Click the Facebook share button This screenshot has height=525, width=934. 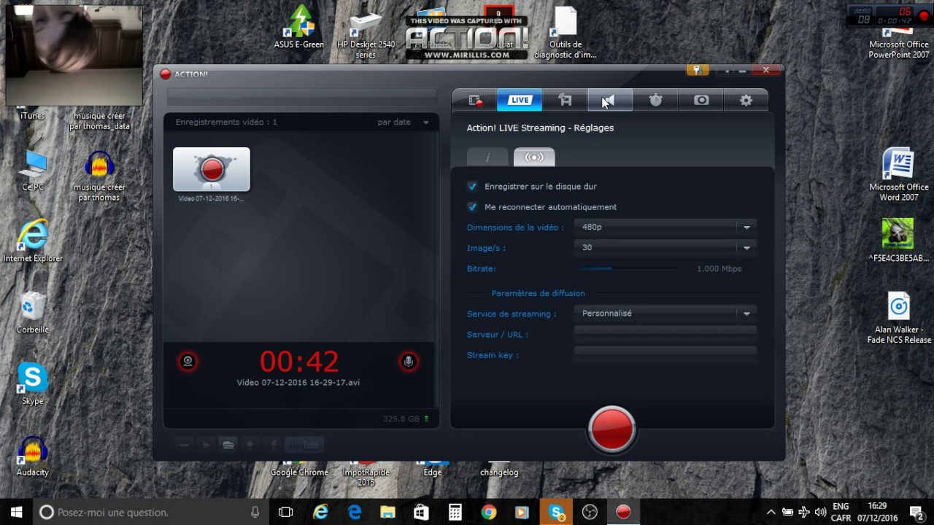coord(273,445)
